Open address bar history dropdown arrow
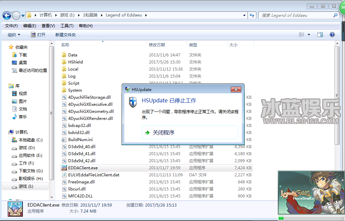Image resolution: width=345 pixels, height=221 pixels. click(x=244, y=15)
